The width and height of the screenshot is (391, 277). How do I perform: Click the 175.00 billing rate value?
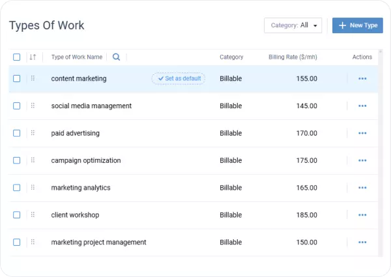tap(307, 160)
